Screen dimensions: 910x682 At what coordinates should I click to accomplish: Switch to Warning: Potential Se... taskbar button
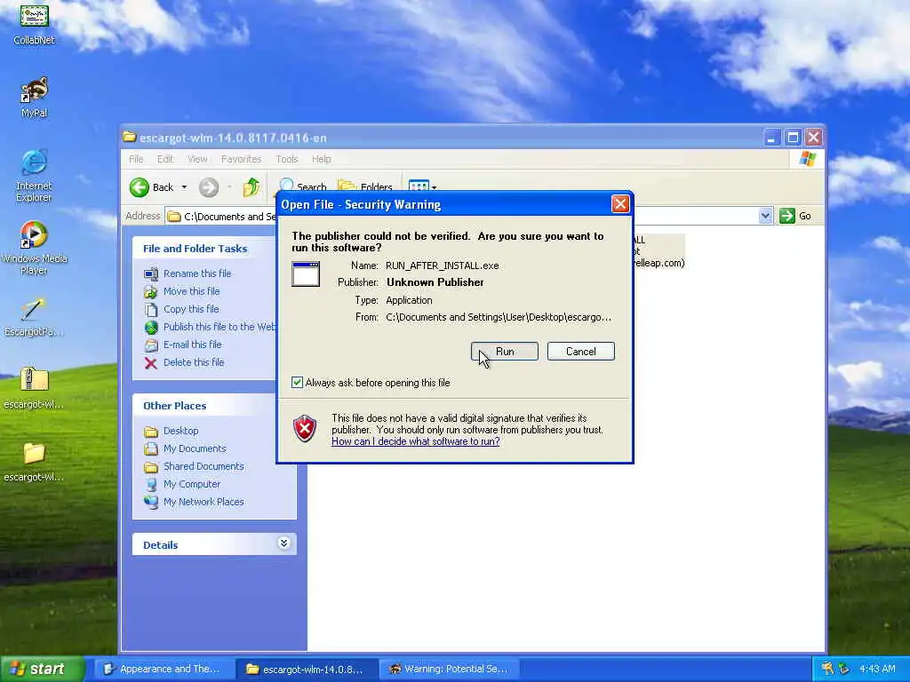coord(449,669)
